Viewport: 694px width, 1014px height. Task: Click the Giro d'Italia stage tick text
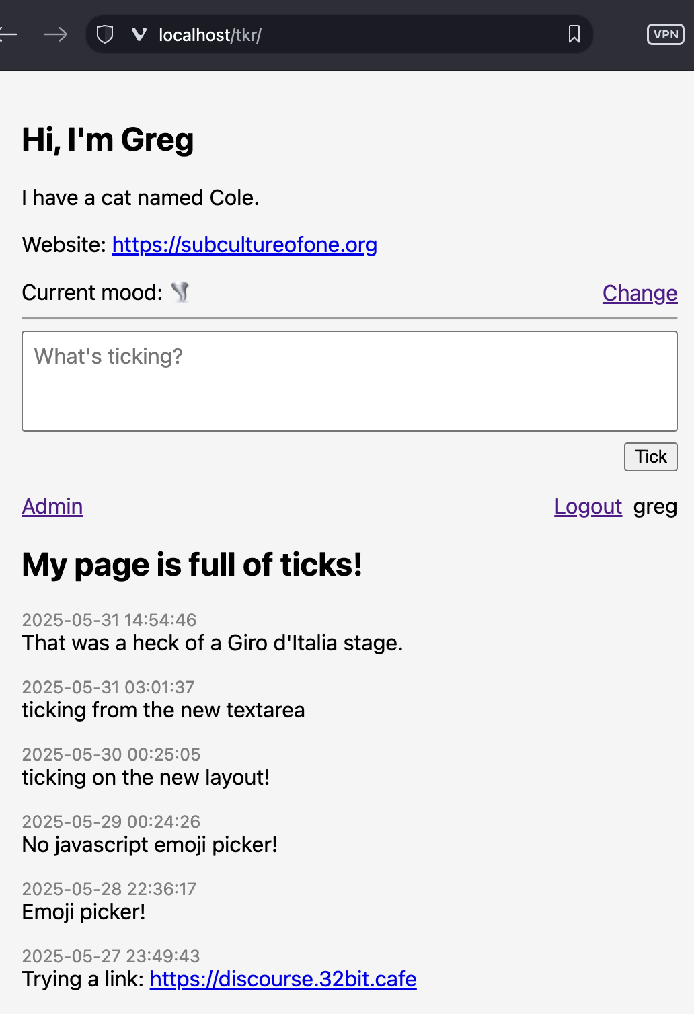coord(213,643)
